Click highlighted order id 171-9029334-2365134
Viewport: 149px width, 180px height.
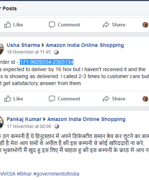[x=47, y=62]
